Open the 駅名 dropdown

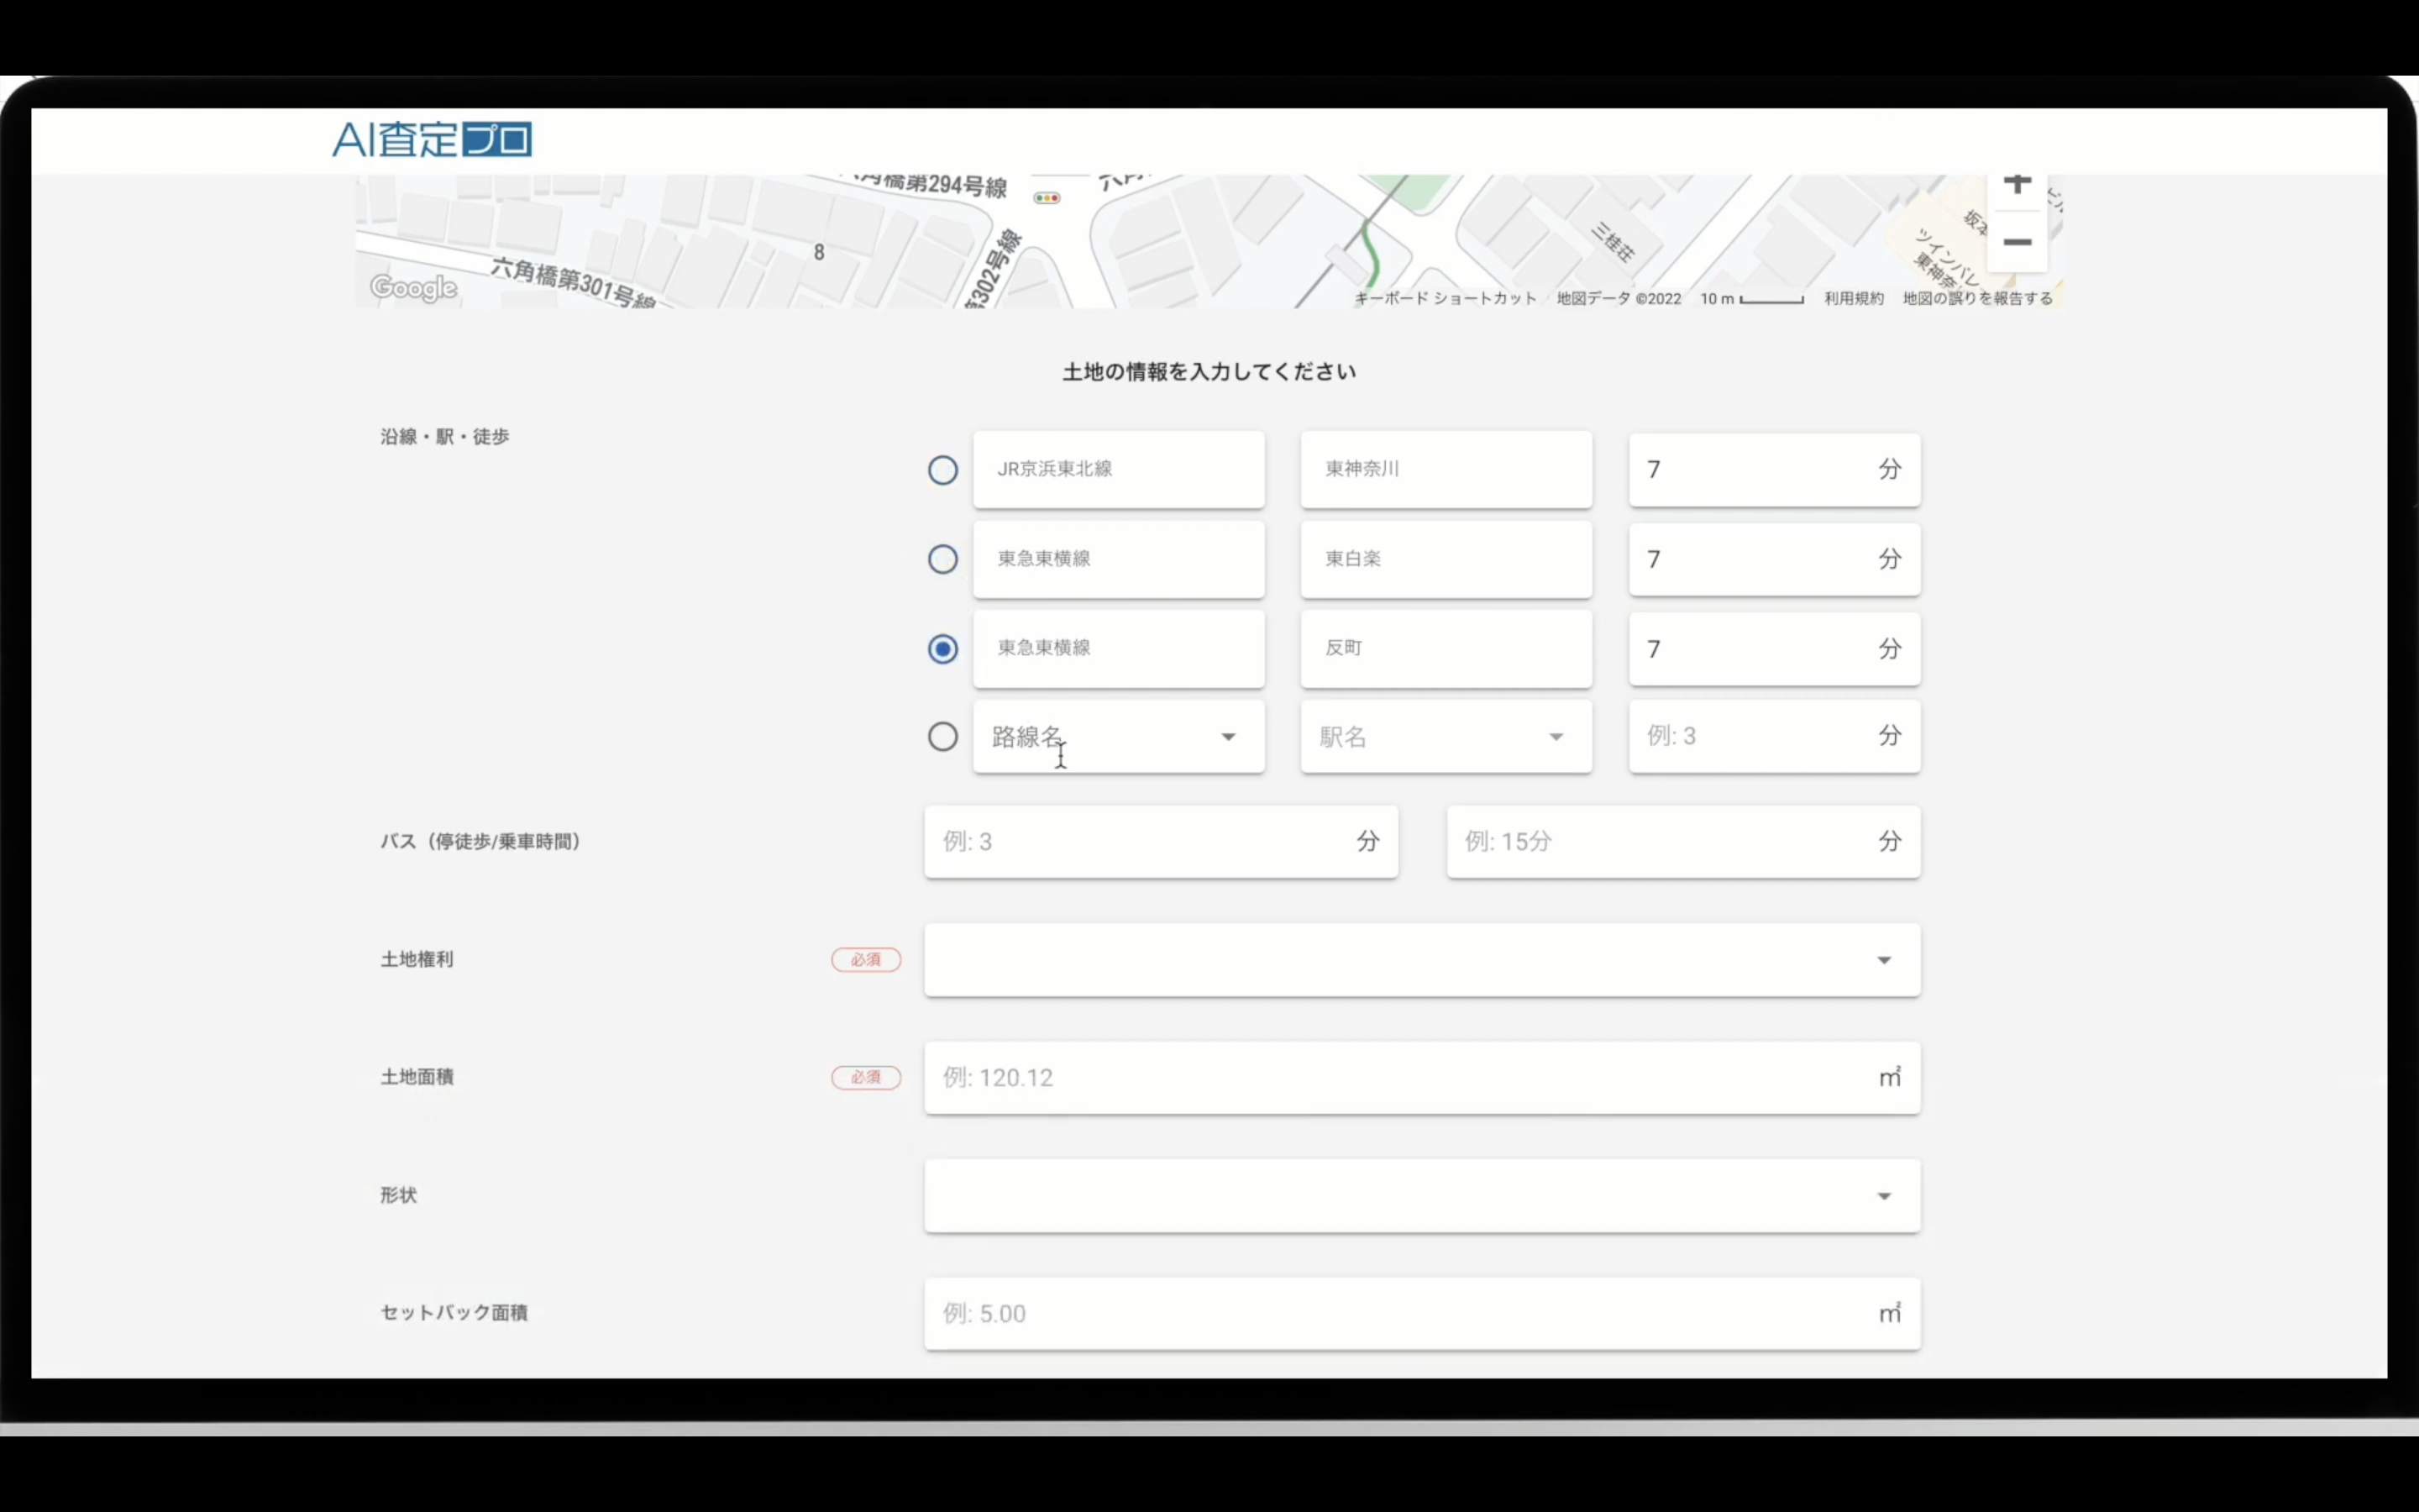pyautogui.click(x=1446, y=737)
